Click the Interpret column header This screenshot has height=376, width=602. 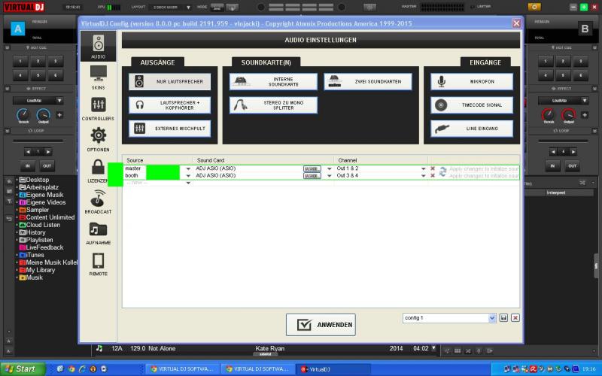[556, 193]
